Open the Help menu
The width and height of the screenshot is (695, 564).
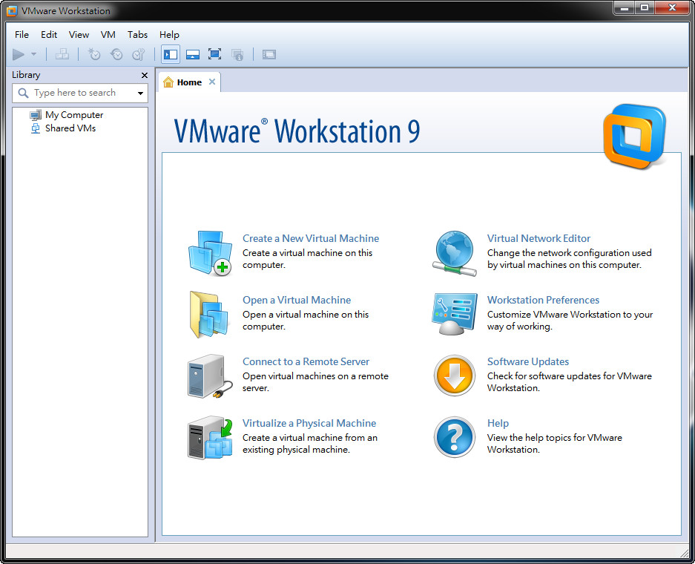pos(169,35)
